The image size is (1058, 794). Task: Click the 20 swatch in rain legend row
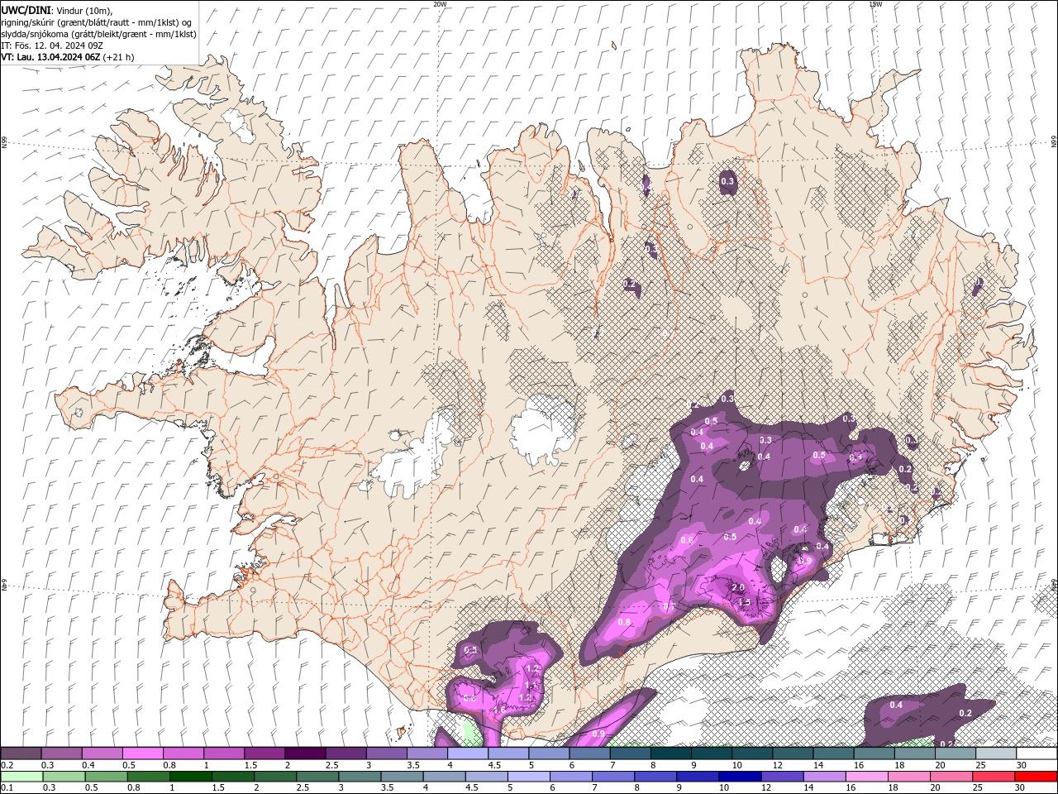(x=951, y=777)
